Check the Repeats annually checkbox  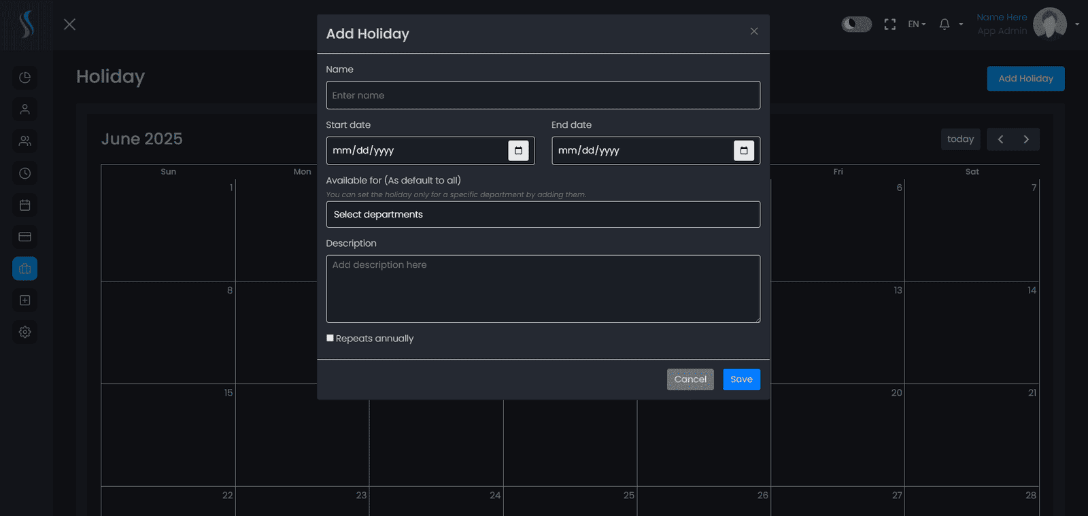pyautogui.click(x=330, y=338)
